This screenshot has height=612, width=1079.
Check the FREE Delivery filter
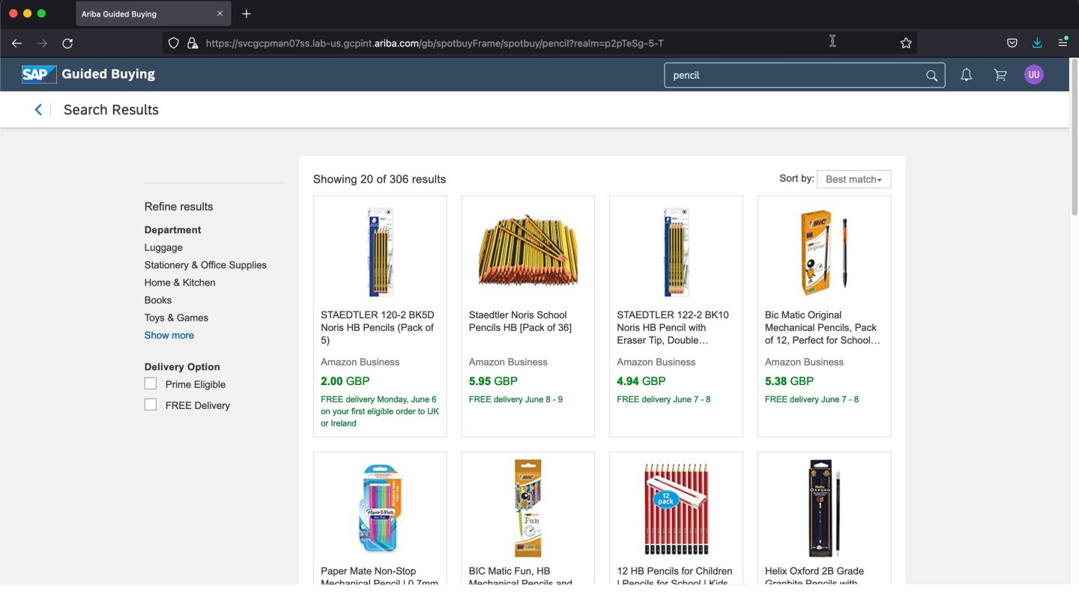click(150, 405)
